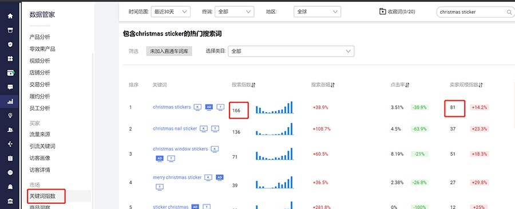Viewport: 515px width, 209px height.
Task: Click the T badge of christmas window stickers
Action: point(171,159)
